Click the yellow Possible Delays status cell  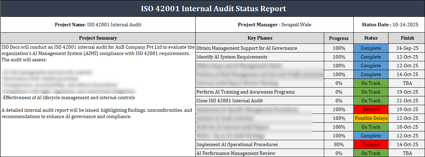371,118
